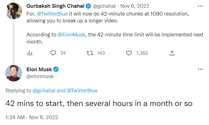Like the tweet with 1,355 likes
The height and width of the screenshot is (125, 209).
coord(129,53)
